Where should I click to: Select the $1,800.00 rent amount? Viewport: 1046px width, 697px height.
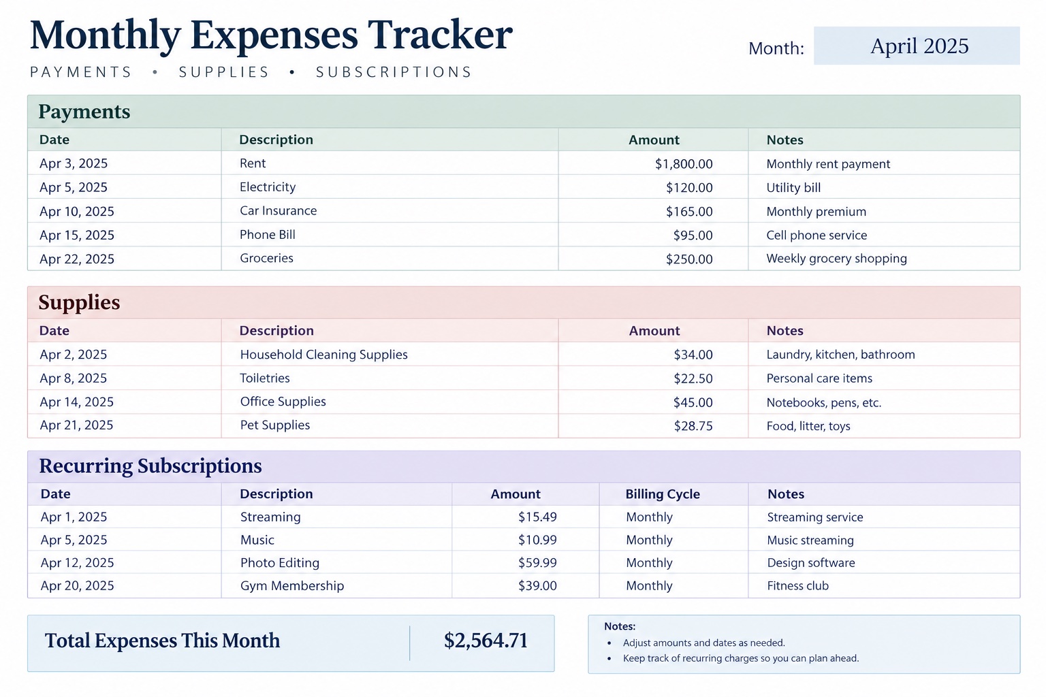tap(653, 163)
